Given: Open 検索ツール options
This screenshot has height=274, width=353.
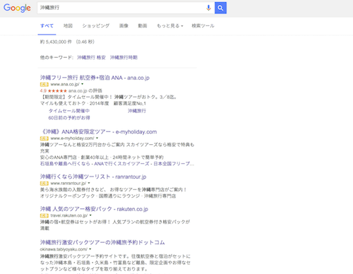Looking at the screenshot, I should click(x=203, y=25).
